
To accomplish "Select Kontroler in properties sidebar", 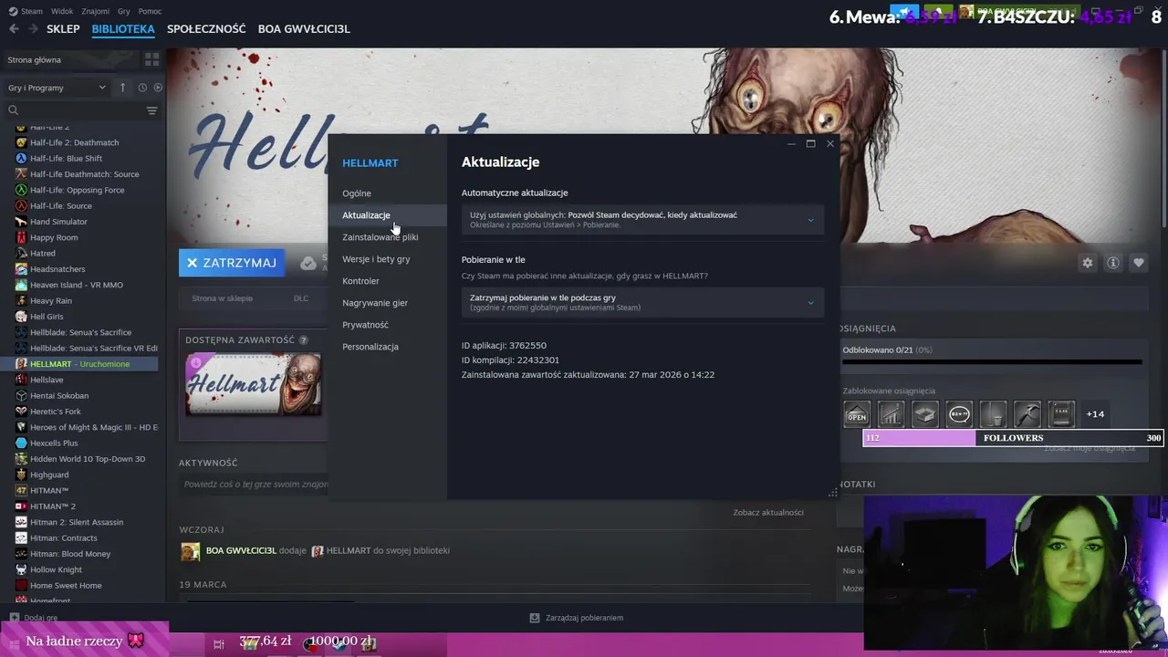I will pos(360,281).
